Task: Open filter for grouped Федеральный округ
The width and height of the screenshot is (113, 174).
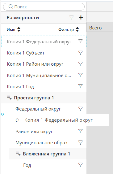Action: click(x=81, y=109)
